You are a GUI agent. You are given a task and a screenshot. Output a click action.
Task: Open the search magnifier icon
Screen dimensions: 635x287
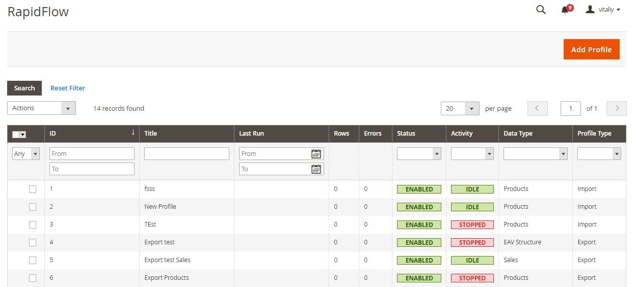click(541, 10)
